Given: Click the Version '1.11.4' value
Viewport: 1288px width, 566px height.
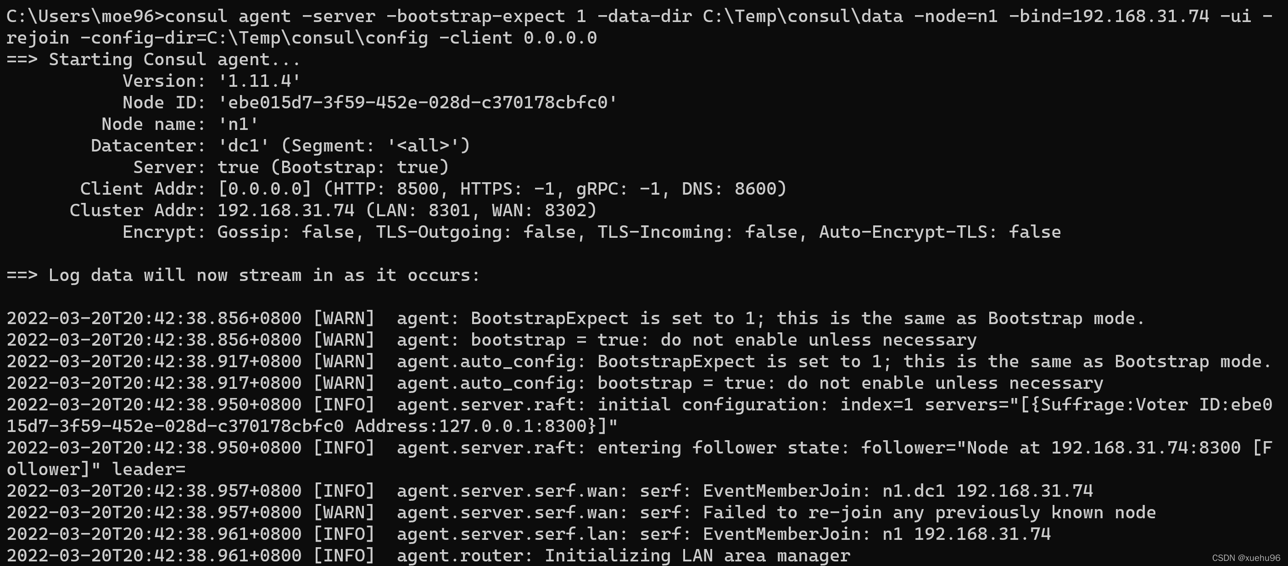Looking at the screenshot, I should (x=259, y=81).
